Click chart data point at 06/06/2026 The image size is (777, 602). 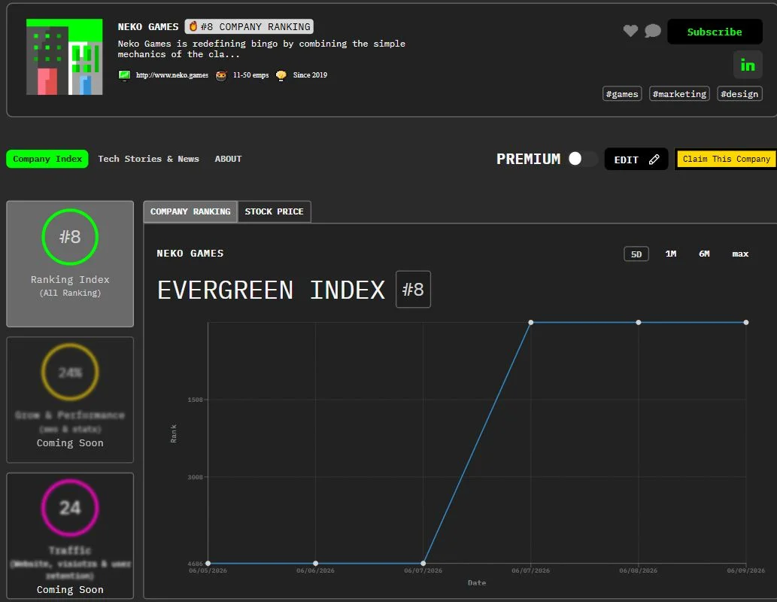point(316,564)
